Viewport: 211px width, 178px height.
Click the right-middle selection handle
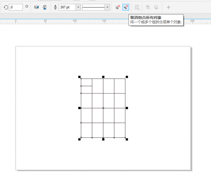127,108
